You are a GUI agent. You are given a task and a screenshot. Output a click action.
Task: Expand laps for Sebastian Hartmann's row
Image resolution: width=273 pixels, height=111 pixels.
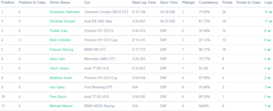[270, 12]
